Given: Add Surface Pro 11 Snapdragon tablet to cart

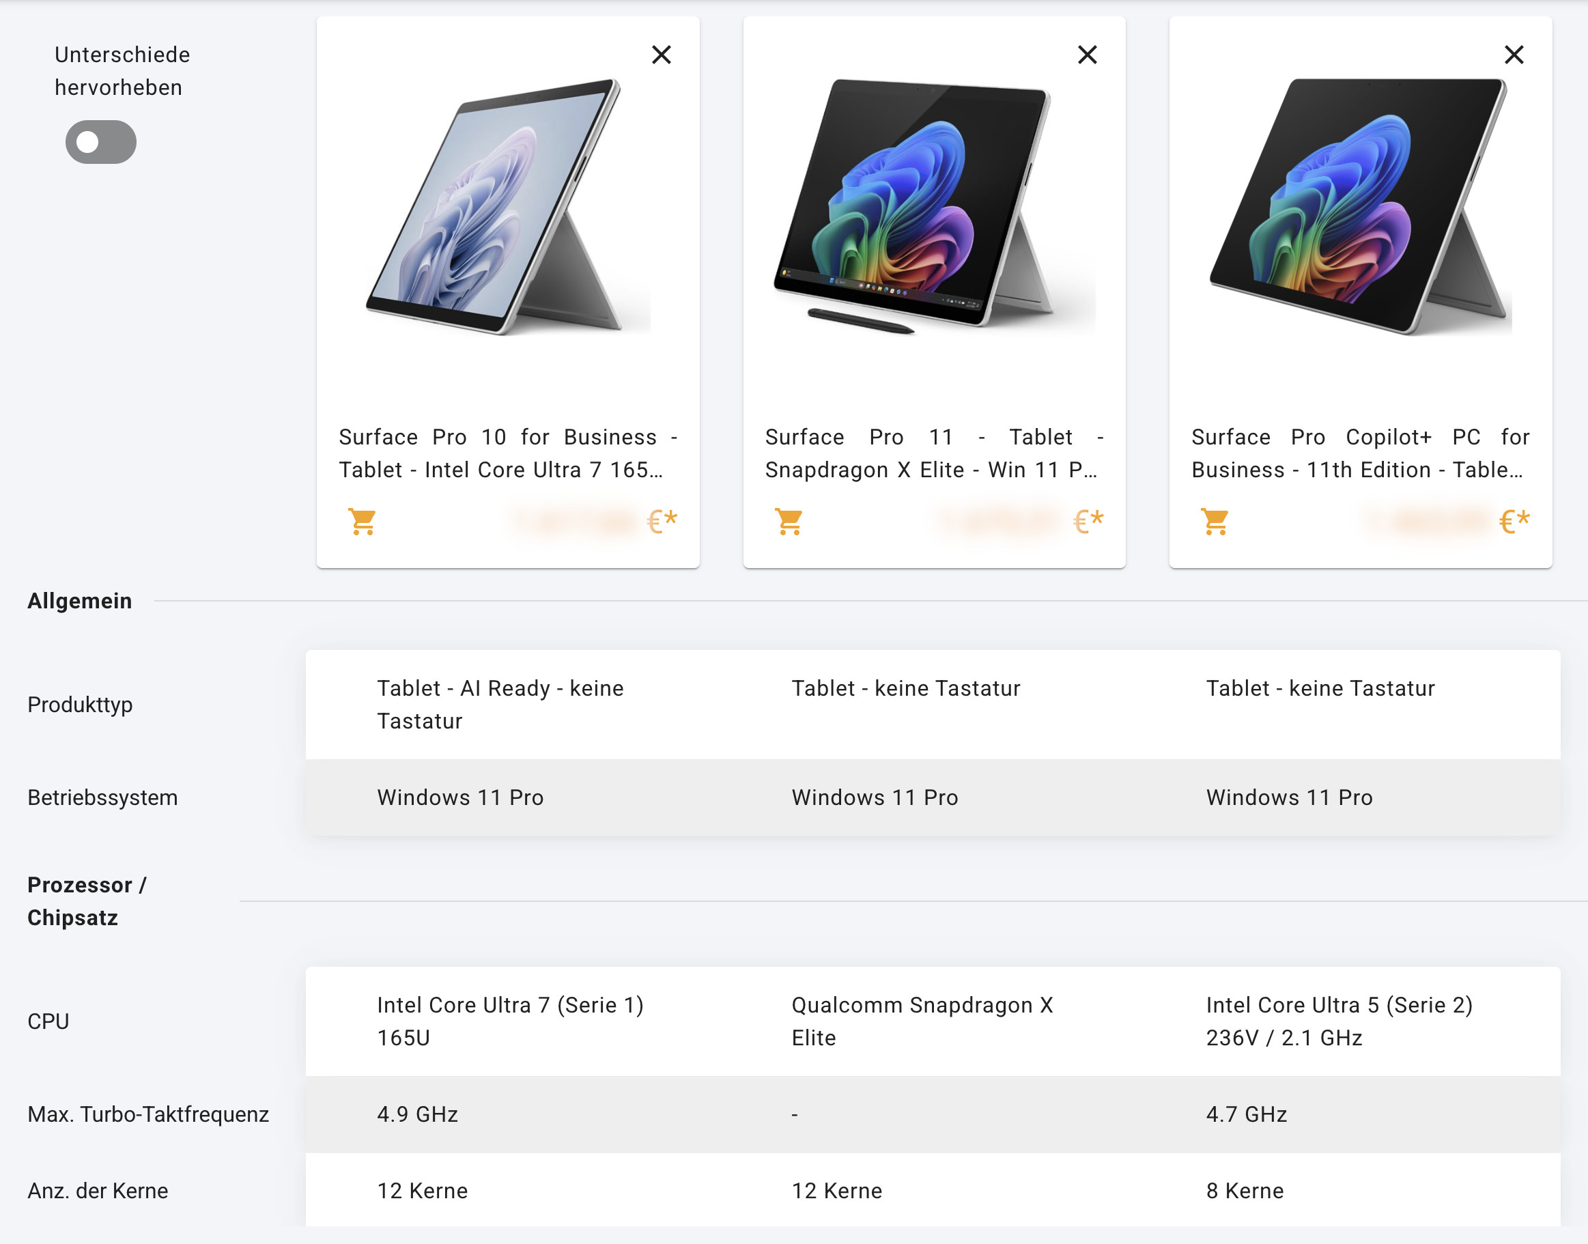Looking at the screenshot, I should tap(789, 522).
